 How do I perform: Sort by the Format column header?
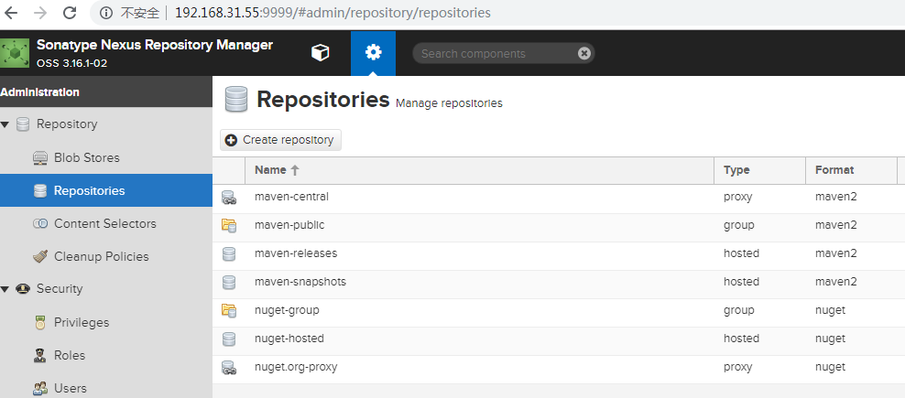pos(851,170)
